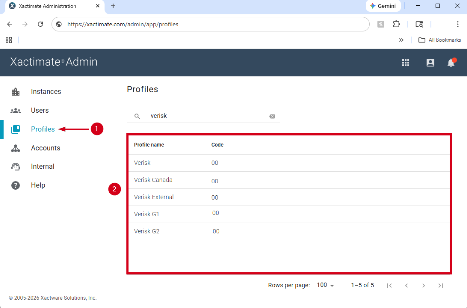Go back in browser history

point(10,24)
